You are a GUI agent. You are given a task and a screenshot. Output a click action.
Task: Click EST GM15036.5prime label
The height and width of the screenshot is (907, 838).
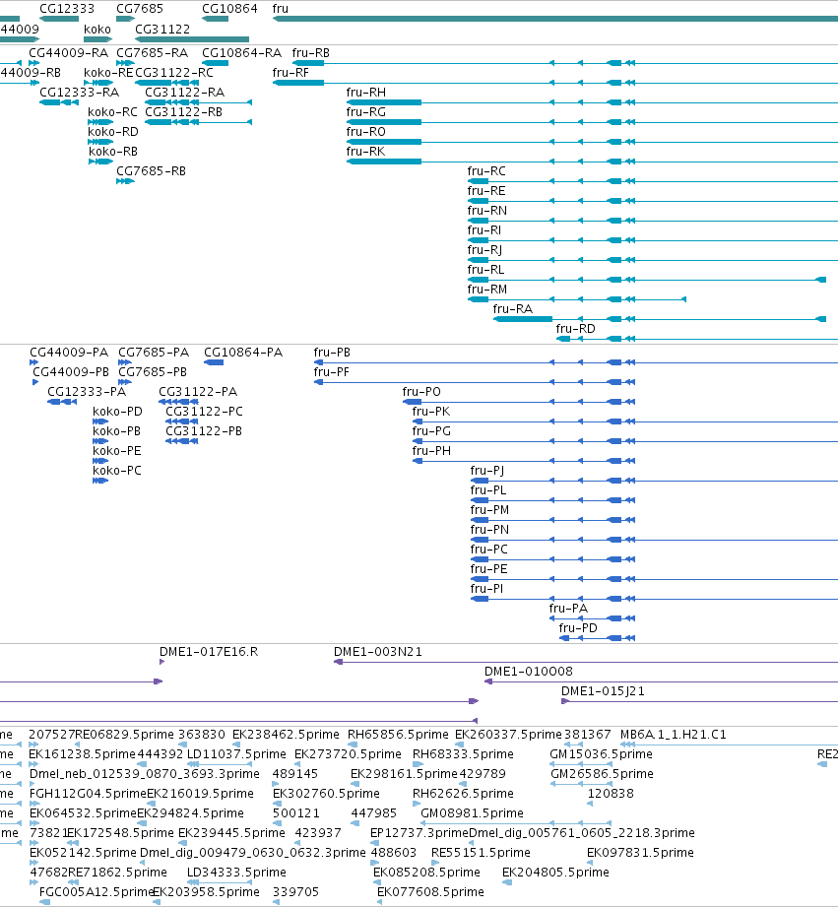point(601,754)
